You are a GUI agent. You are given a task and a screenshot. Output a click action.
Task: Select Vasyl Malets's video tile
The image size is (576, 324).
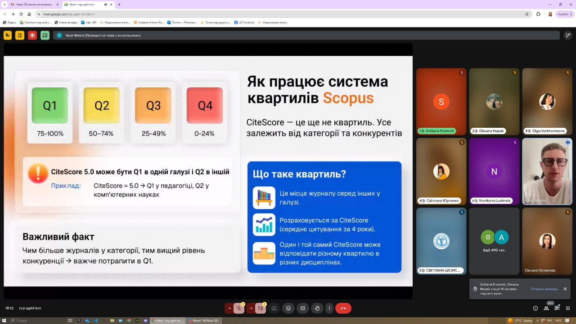pyautogui.click(x=547, y=171)
